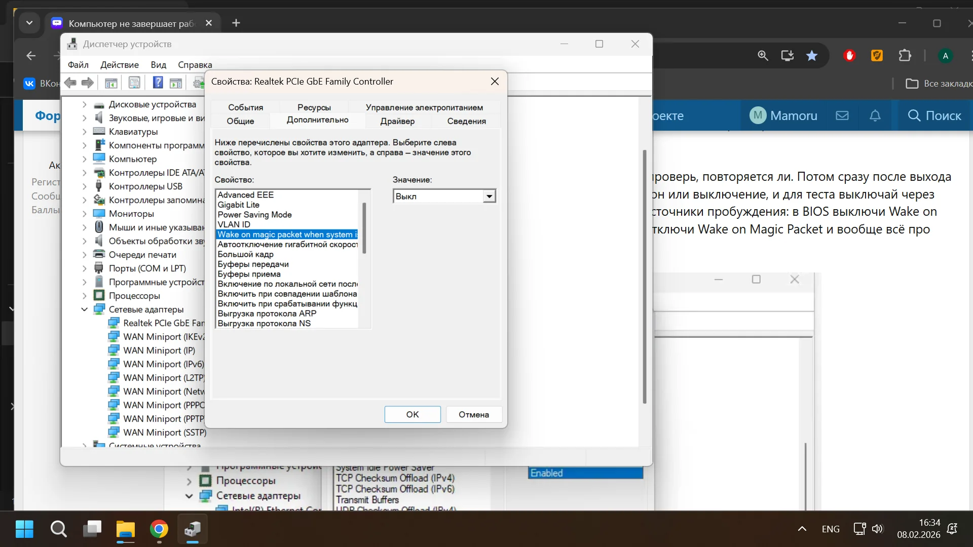The height and width of the screenshot is (547, 973).
Task: Open File Explorer from the taskbar
Action: point(125,529)
